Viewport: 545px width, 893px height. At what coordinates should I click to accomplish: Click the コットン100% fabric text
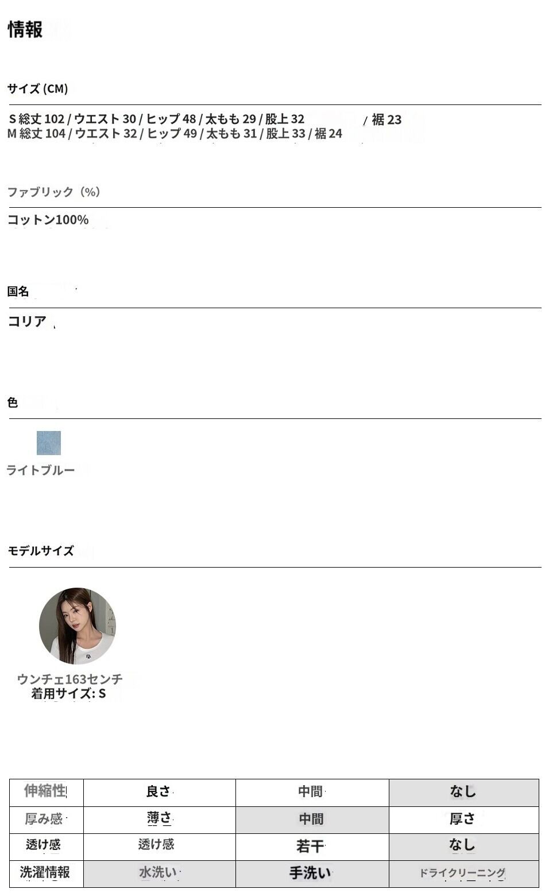[48, 220]
